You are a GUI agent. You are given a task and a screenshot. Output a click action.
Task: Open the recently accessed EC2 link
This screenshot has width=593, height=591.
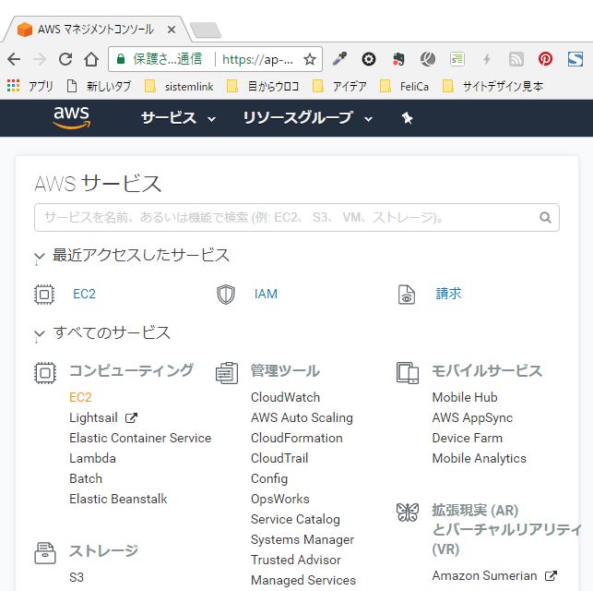point(84,294)
